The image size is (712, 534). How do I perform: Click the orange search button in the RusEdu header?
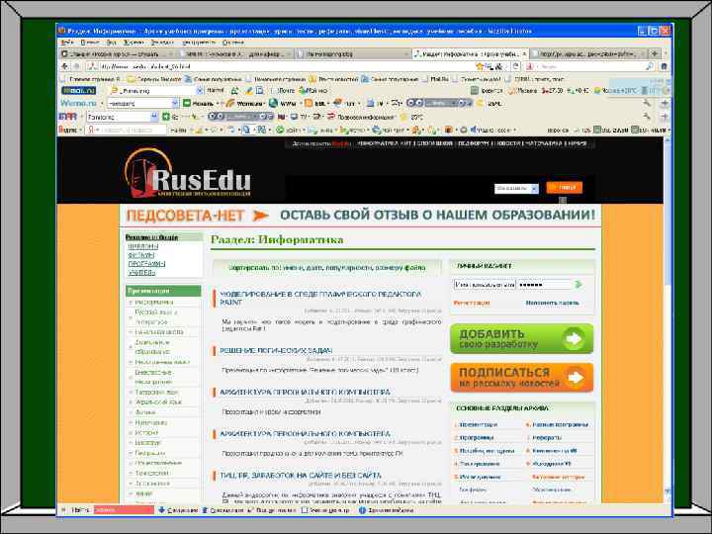click(x=565, y=187)
